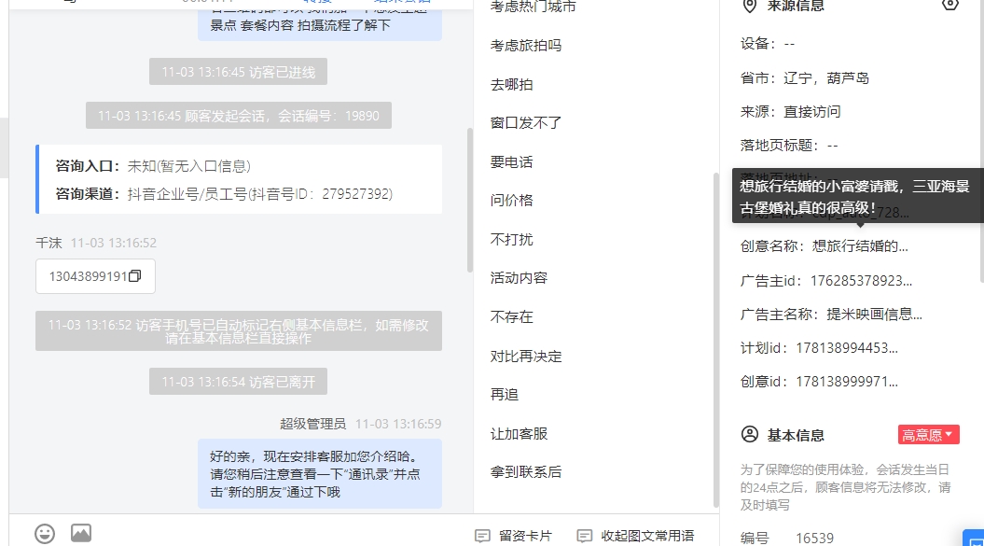This screenshot has width=984, height=546.
Task: Click the 留资卡片 button
Action: click(513, 536)
